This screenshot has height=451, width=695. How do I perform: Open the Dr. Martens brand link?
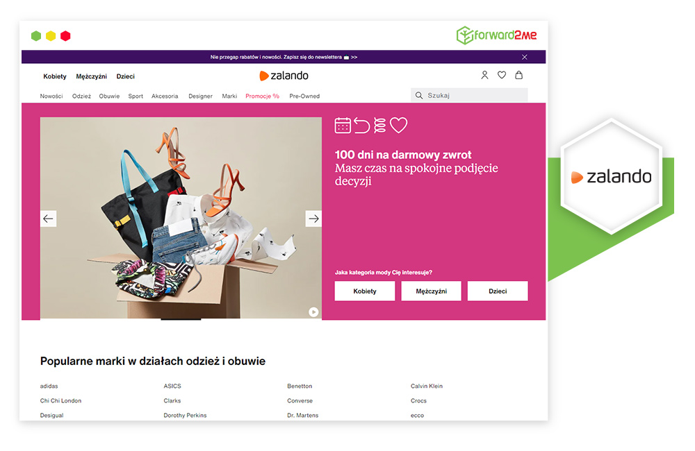point(303,415)
